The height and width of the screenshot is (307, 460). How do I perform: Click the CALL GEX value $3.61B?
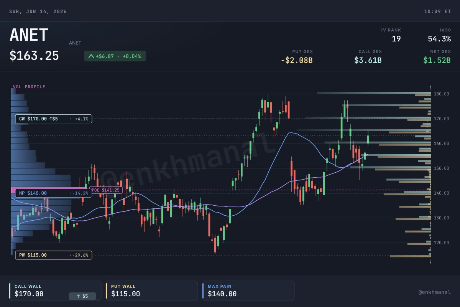[x=368, y=60]
